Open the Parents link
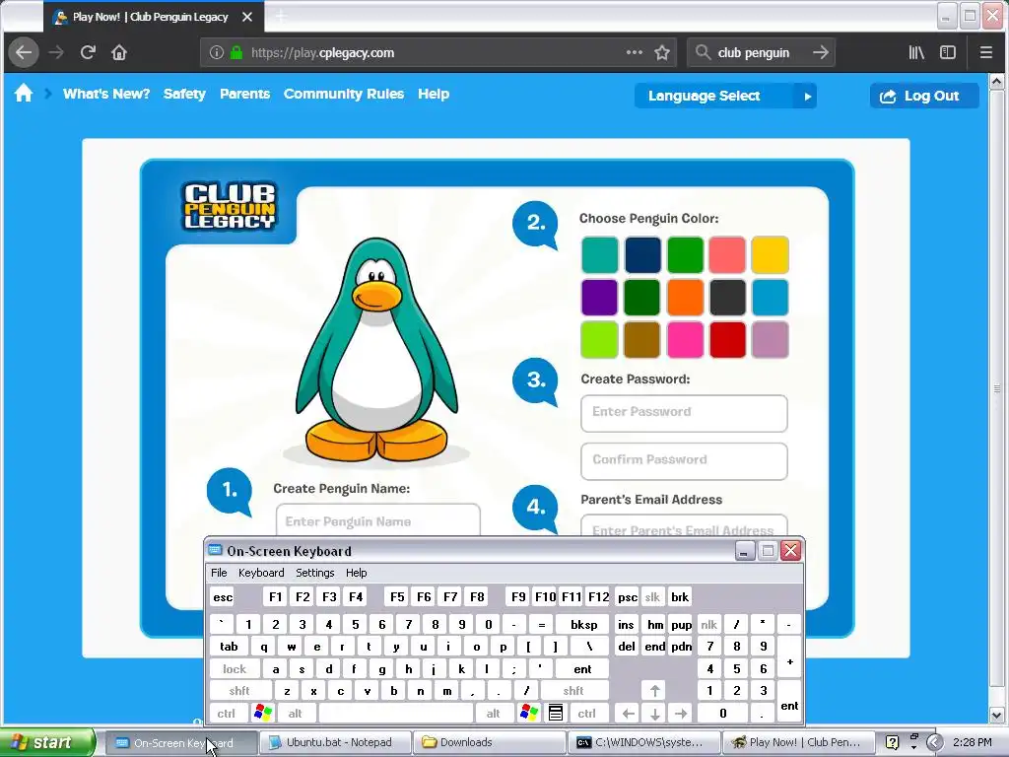The width and height of the screenshot is (1009, 757). pos(245,94)
